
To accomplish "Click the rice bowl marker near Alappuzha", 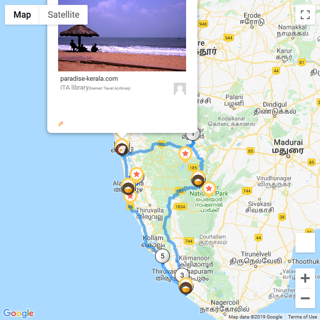I will click(x=128, y=188).
